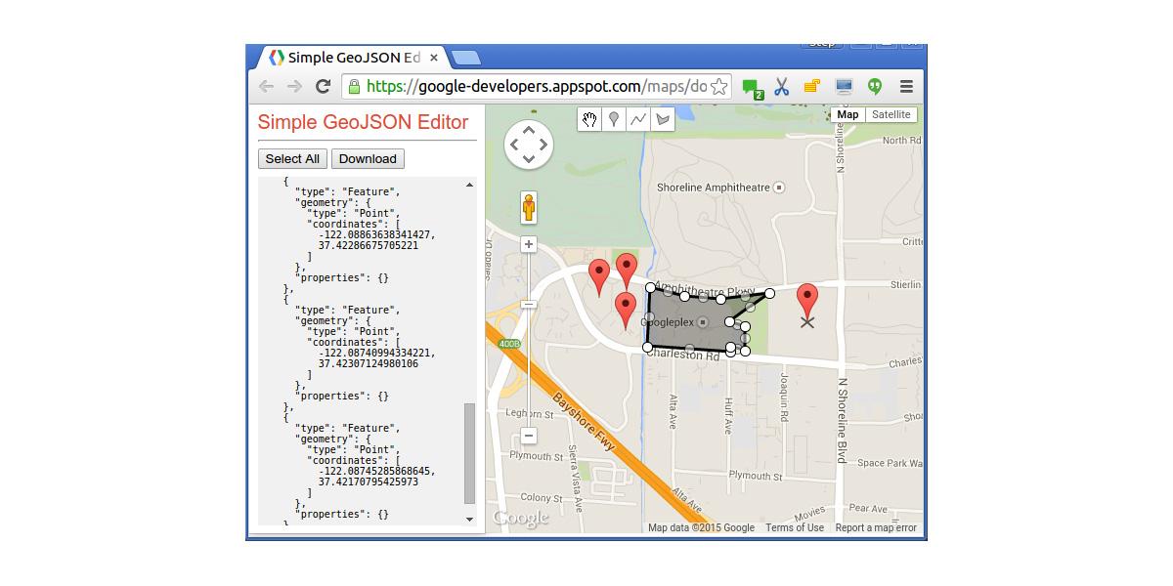Pan map up with arrow control
This screenshot has width=1173, height=586.
(x=529, y=130)
